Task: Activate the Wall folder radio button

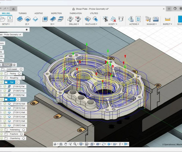Action: pos(18,99)
